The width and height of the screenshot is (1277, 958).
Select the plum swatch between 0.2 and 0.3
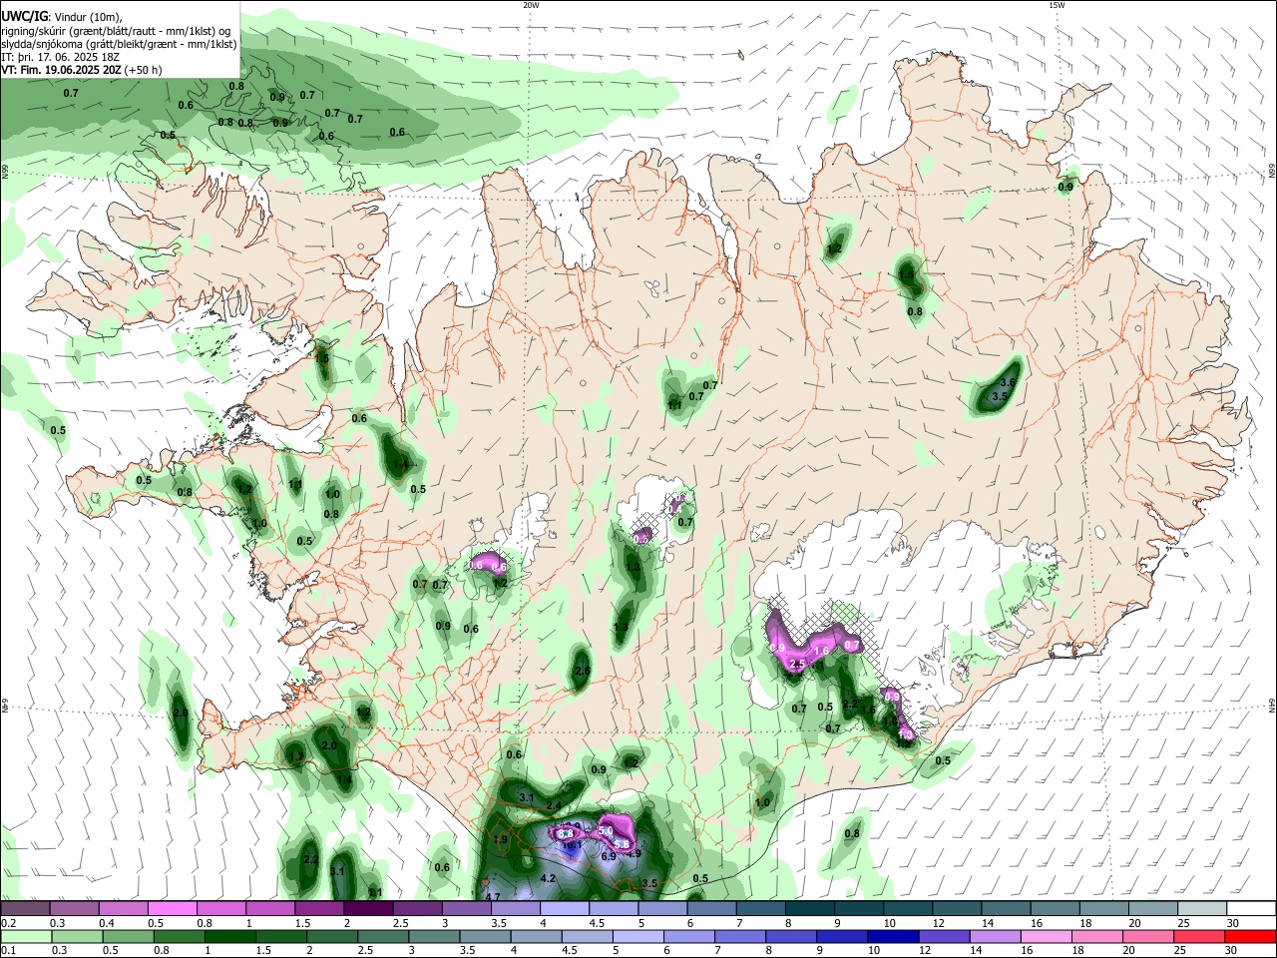tap(26, 909)
